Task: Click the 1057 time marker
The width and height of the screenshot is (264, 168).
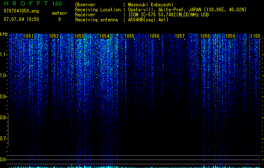Action: pos(180,36)
